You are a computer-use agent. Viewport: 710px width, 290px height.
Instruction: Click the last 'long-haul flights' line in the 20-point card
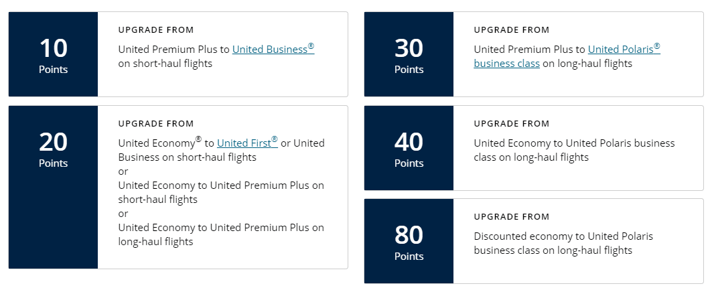coord(155,242)
